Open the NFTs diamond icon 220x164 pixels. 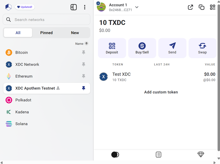[x=201, y=155]
